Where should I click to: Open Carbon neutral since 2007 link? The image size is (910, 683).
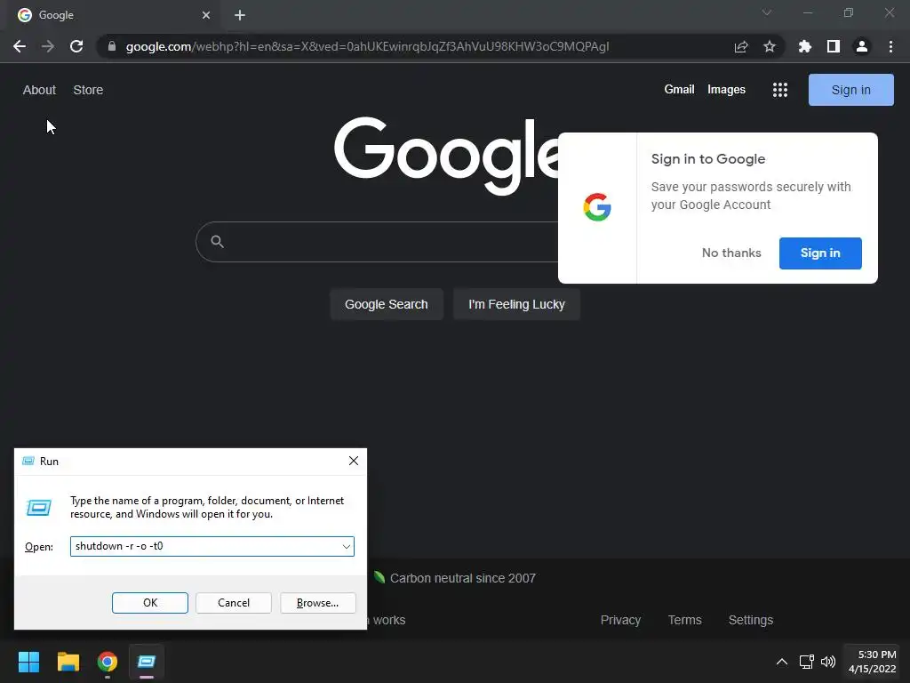point(462,578)
